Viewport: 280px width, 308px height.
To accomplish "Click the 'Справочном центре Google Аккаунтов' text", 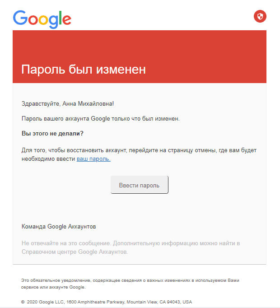I will 75,252.
